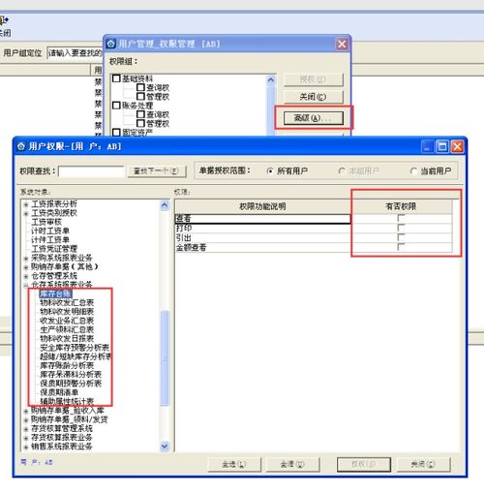Select 计件工资单 in the tree

(50, 240)
